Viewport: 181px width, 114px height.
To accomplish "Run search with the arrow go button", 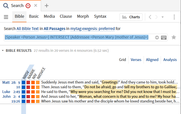I will click(157, 37).
